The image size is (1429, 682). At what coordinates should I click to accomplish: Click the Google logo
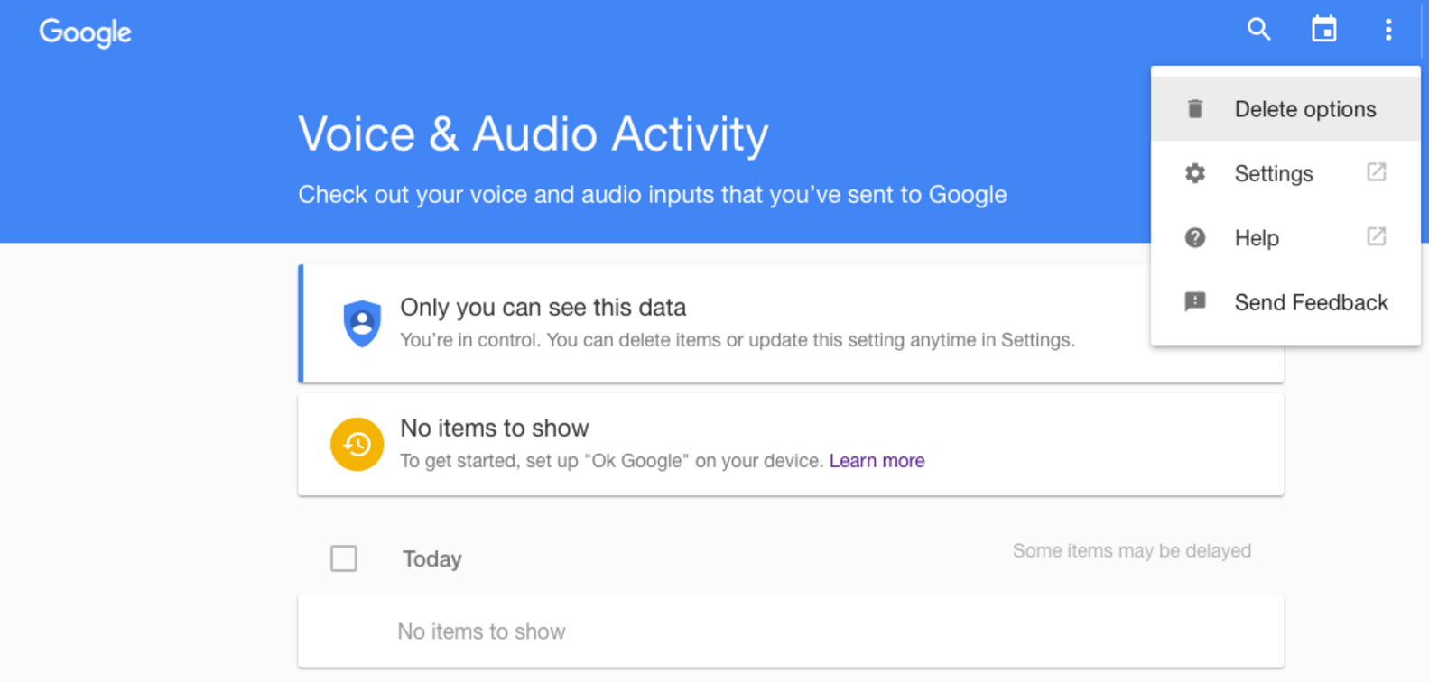point(86,32)
